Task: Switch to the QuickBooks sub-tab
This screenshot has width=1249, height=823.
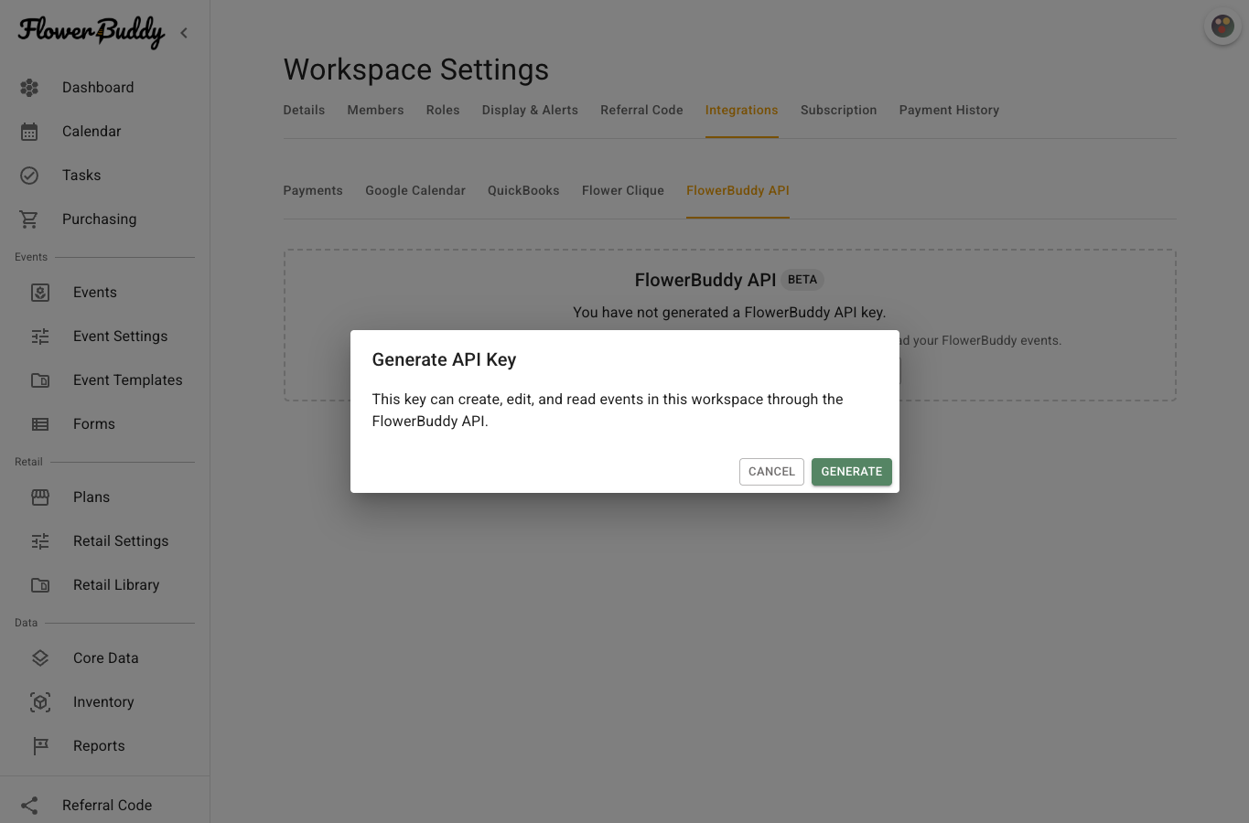Action: coord(523,191)
